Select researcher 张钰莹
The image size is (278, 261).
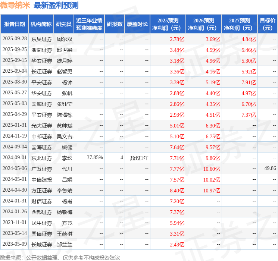pos(65,104)
